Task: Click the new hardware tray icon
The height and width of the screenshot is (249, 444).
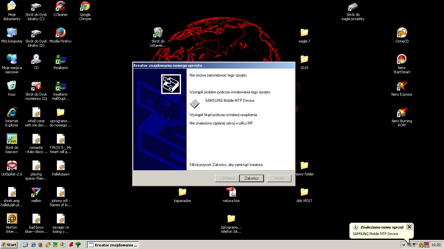Action: click(410, 245)
